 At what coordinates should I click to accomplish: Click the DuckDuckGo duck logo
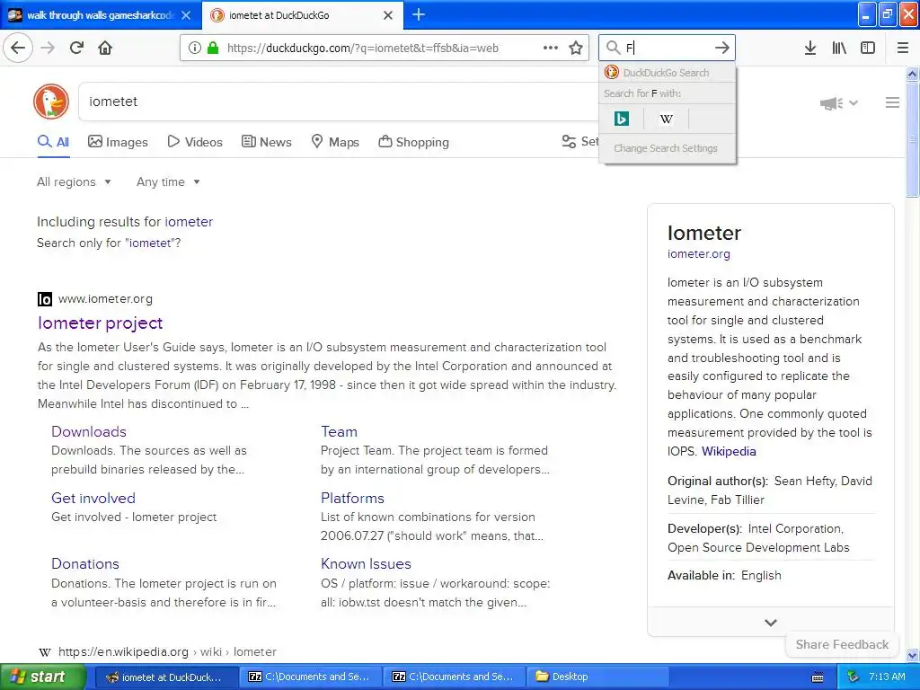[51, 102]
